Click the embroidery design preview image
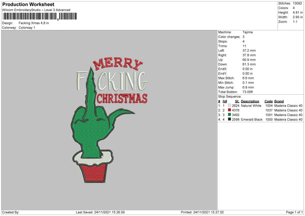Image resolution: width=305 pixels, height=216 pixels. coord(109,120)
